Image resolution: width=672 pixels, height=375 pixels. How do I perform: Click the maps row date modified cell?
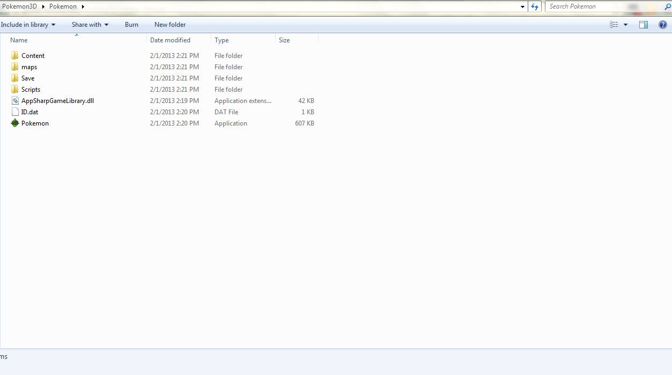[x=174, y=67]
